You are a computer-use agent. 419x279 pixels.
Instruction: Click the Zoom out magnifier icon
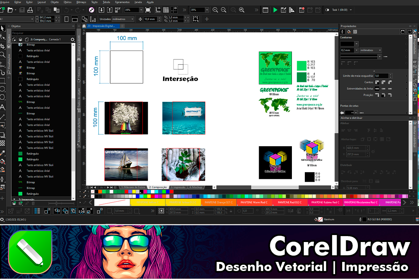pos(223,10)
